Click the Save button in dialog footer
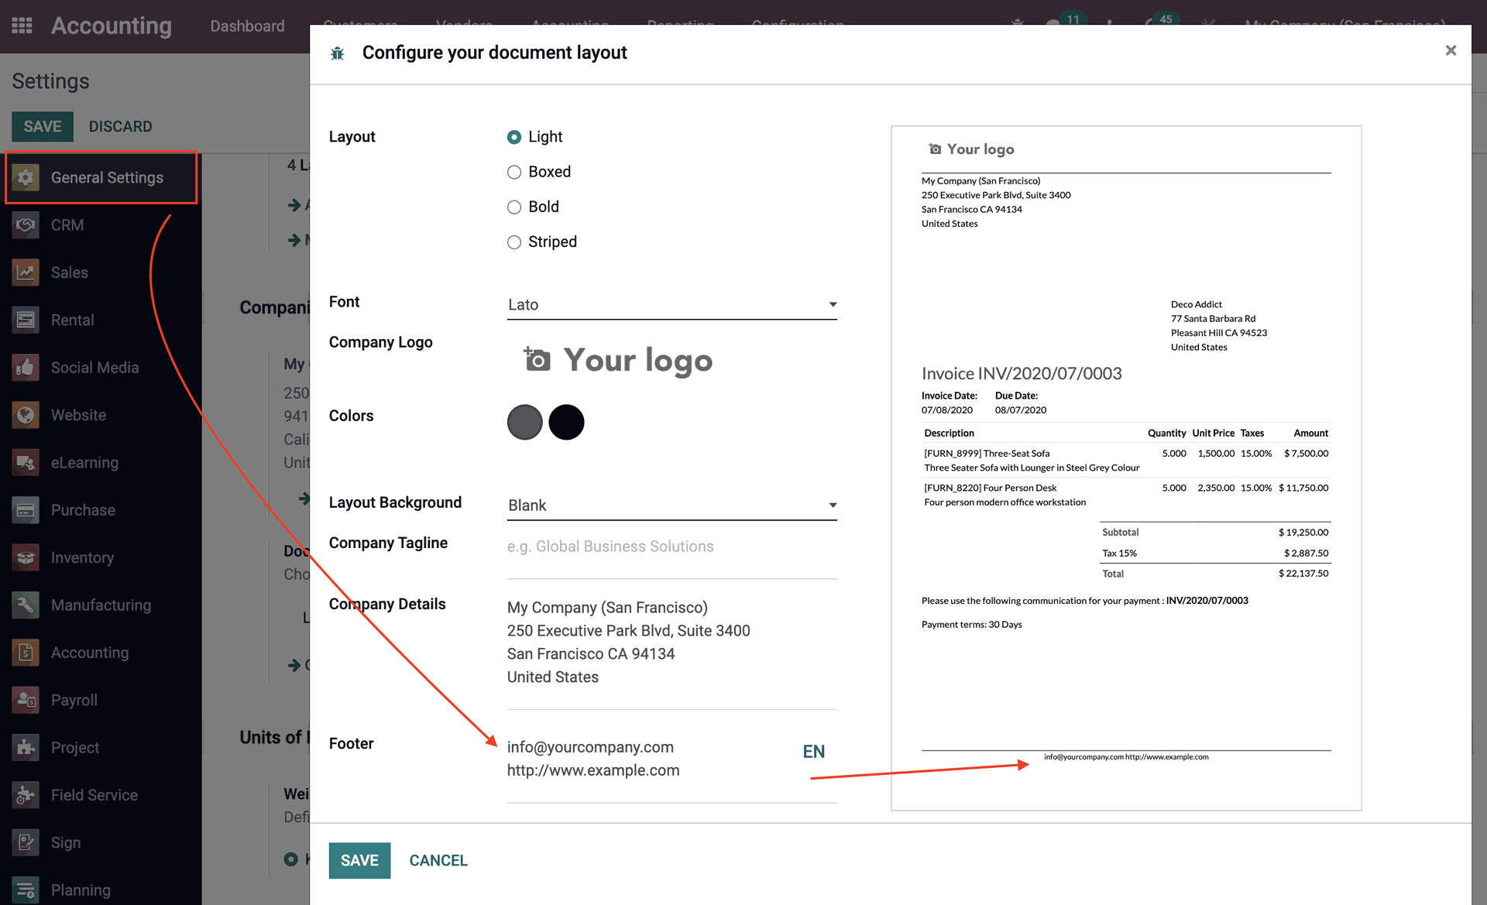The image size is (1487, 905). click(359, 860)
